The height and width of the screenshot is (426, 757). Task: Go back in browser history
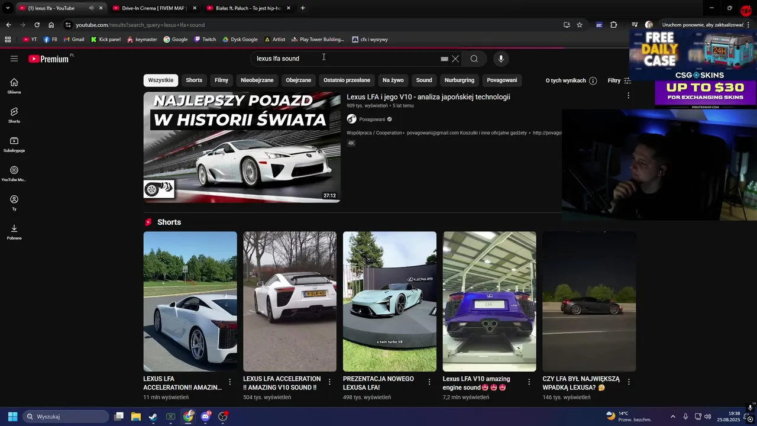(x=8, y=25)
